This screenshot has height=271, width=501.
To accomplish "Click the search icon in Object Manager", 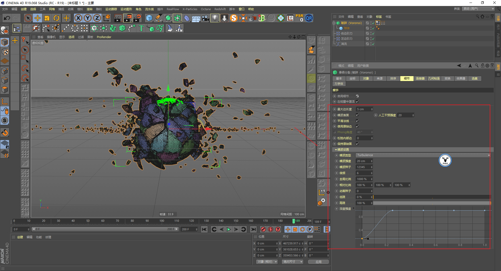I will point(478,16).
